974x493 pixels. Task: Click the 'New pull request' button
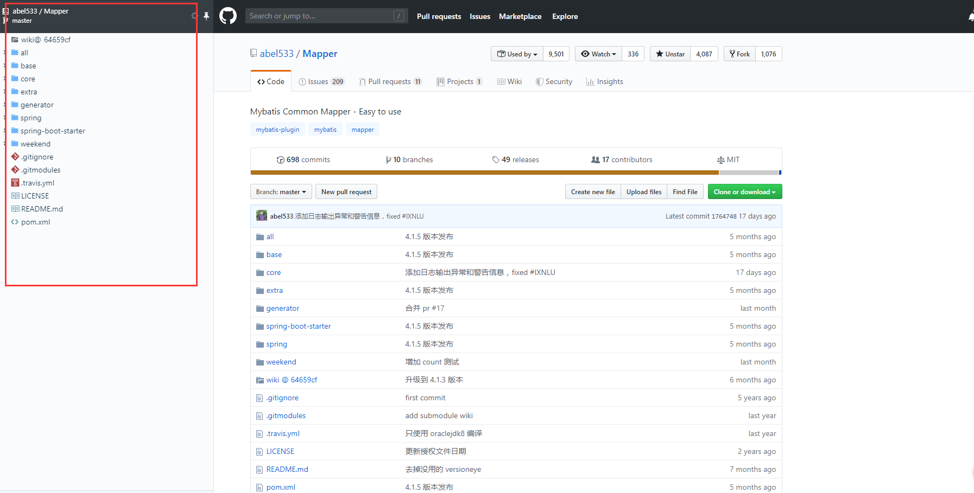coord(346,192)
